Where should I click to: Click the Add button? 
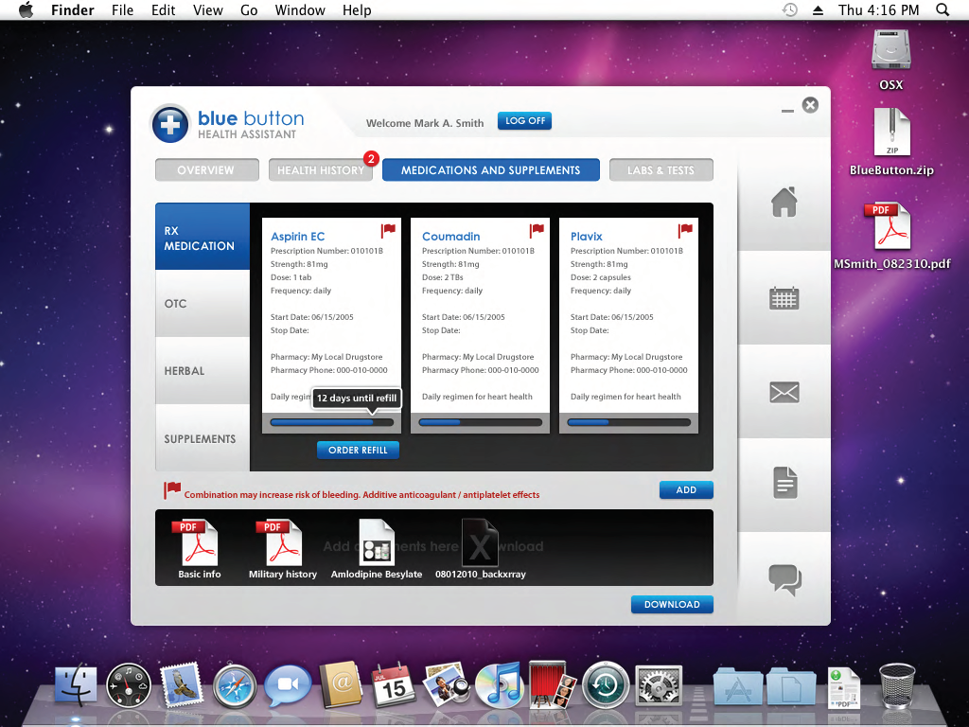click(686, 489)
